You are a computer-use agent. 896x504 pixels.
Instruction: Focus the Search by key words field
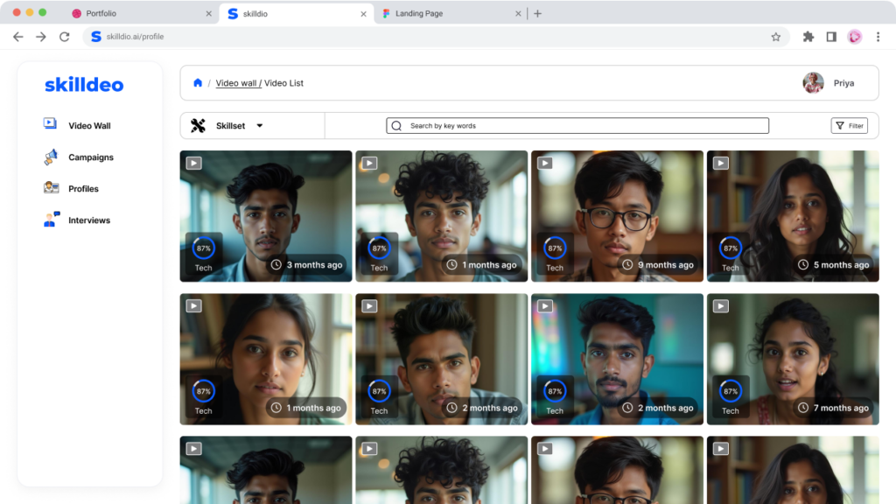tap(577, 126)
